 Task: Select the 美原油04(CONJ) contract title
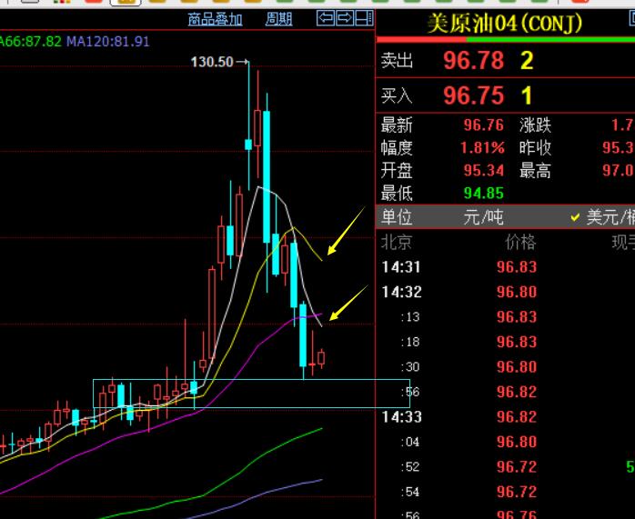(x=505, y=23)
